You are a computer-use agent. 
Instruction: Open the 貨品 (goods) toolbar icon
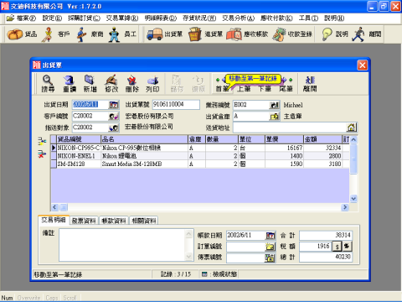[22, 34]
